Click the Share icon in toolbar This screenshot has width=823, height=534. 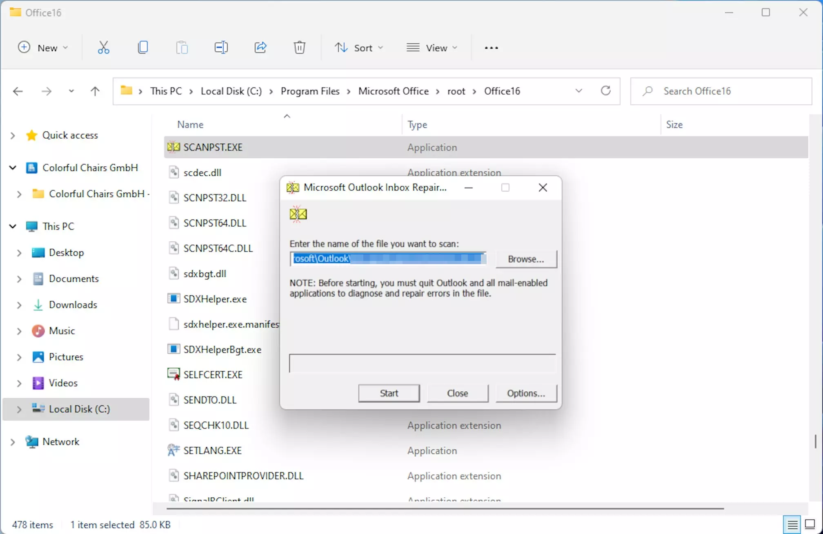tap(260, 48)
